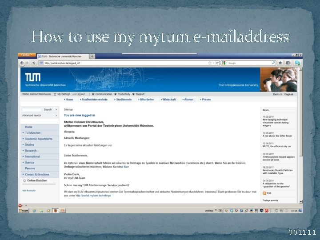Click the magnifier in the Google search box
Viewport: 320px width, 240px height.
click(273, 63)
